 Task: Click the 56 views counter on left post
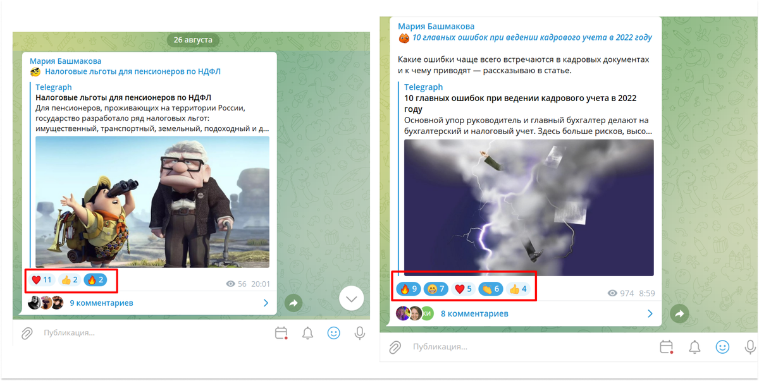pos(237,284)
